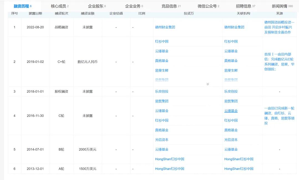Screen dimensions: 299x180
Task: Open the 德州国资战略投资 source article link
Action: [x=279, y=27]
